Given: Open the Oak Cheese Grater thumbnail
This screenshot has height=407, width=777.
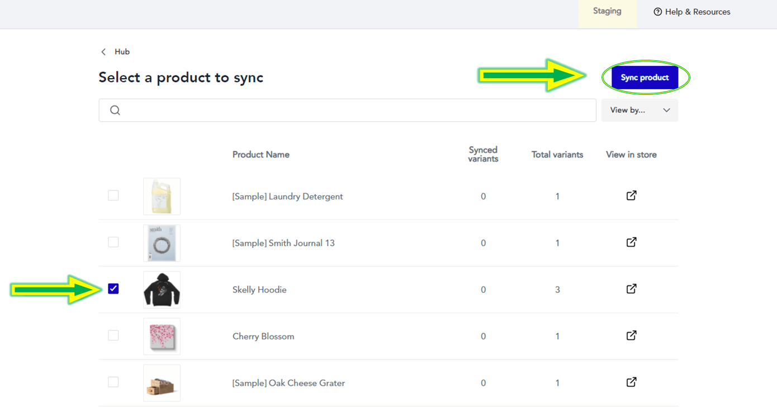Looking at the screenshot, I should [162, 383].
